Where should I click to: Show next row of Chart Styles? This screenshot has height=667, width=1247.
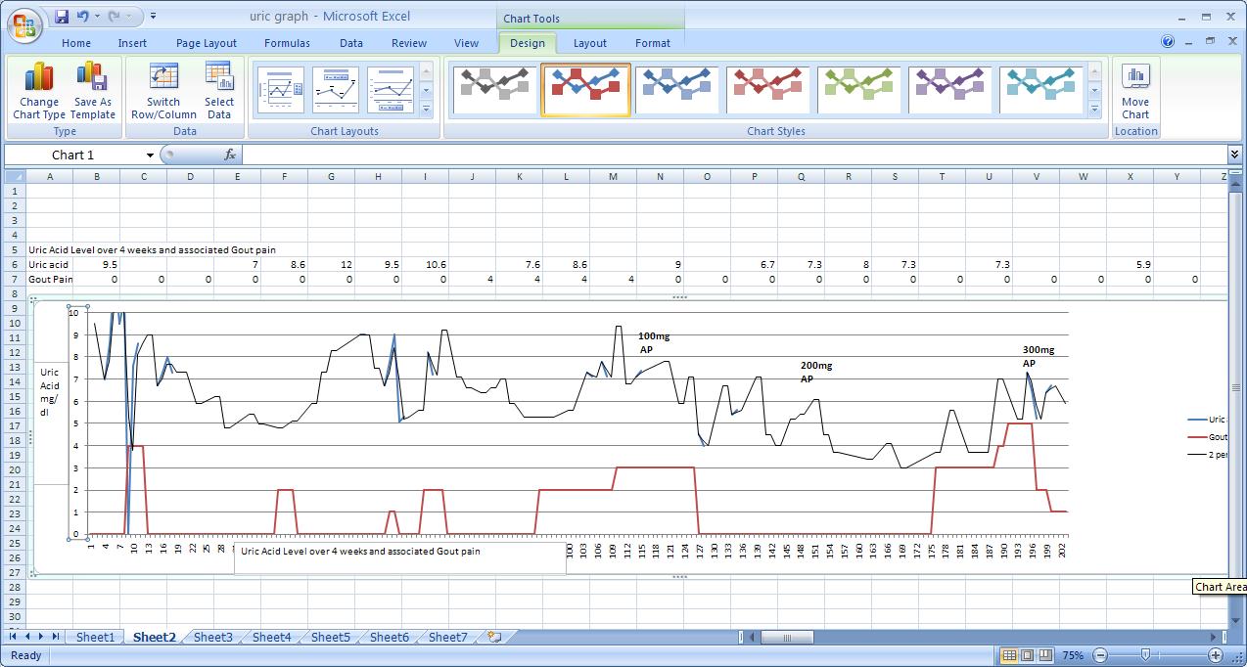click(1094, 90)
